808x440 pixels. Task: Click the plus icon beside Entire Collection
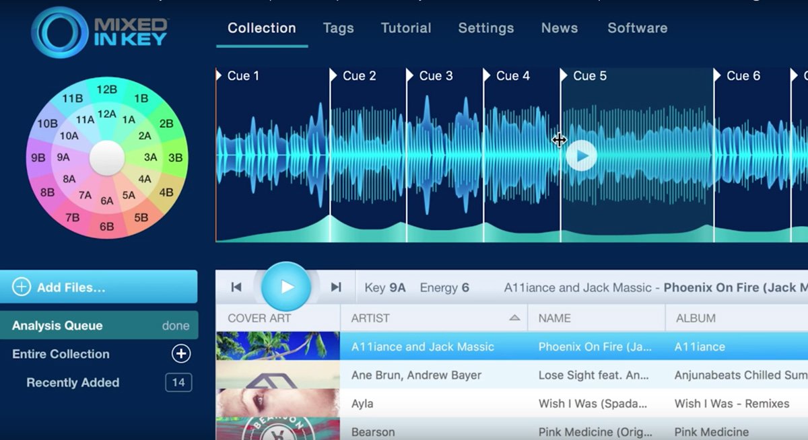pyautogui.click(x=180, y=354)
